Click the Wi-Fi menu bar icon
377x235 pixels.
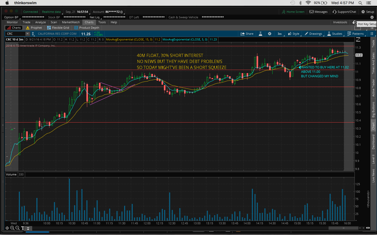[308, 3]
